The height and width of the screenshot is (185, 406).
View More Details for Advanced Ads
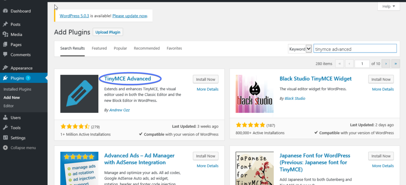207,166
